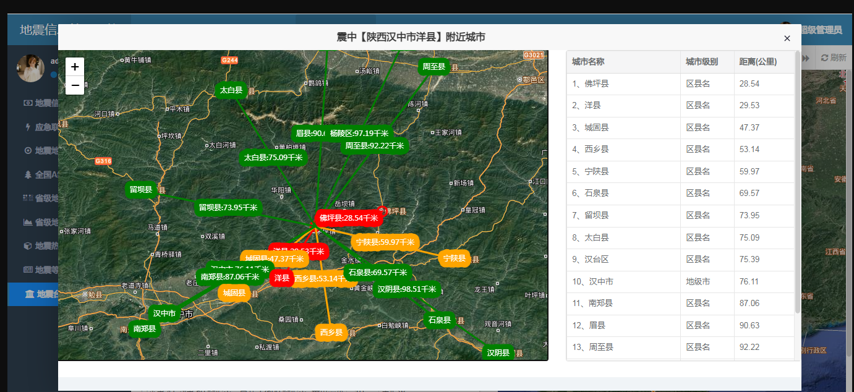Click the 杨陵区:97.19千米 distance label
Image resolution: width=854 pixels, height=392 pixels.
[359, 133]
